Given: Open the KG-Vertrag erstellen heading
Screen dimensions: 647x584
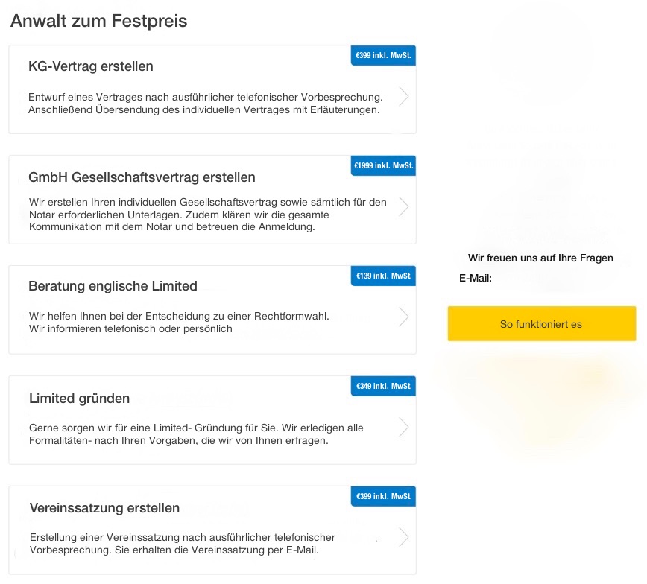Looking at the screenshot, I should pos(91,66).
